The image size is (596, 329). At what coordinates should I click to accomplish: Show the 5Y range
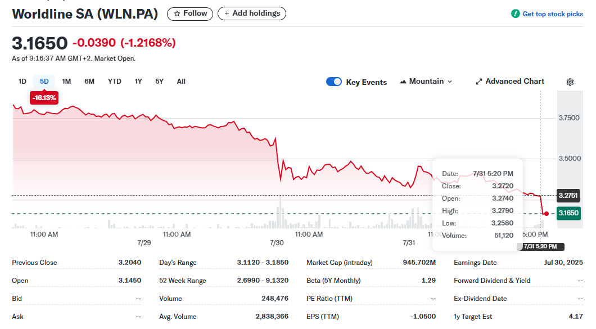pyautogui.click(x=159, y=82)
